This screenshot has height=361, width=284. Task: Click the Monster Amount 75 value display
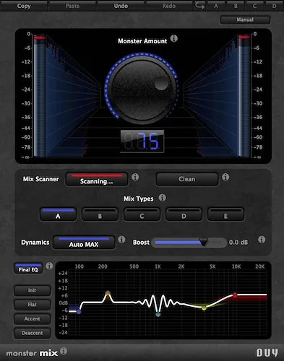pyautogui.click(x=142, y=142)
